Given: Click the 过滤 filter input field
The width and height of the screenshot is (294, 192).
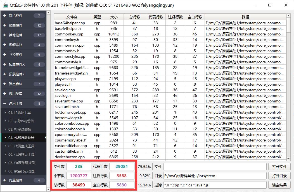Looking at the screenshot, I should [x=215, y=185].
